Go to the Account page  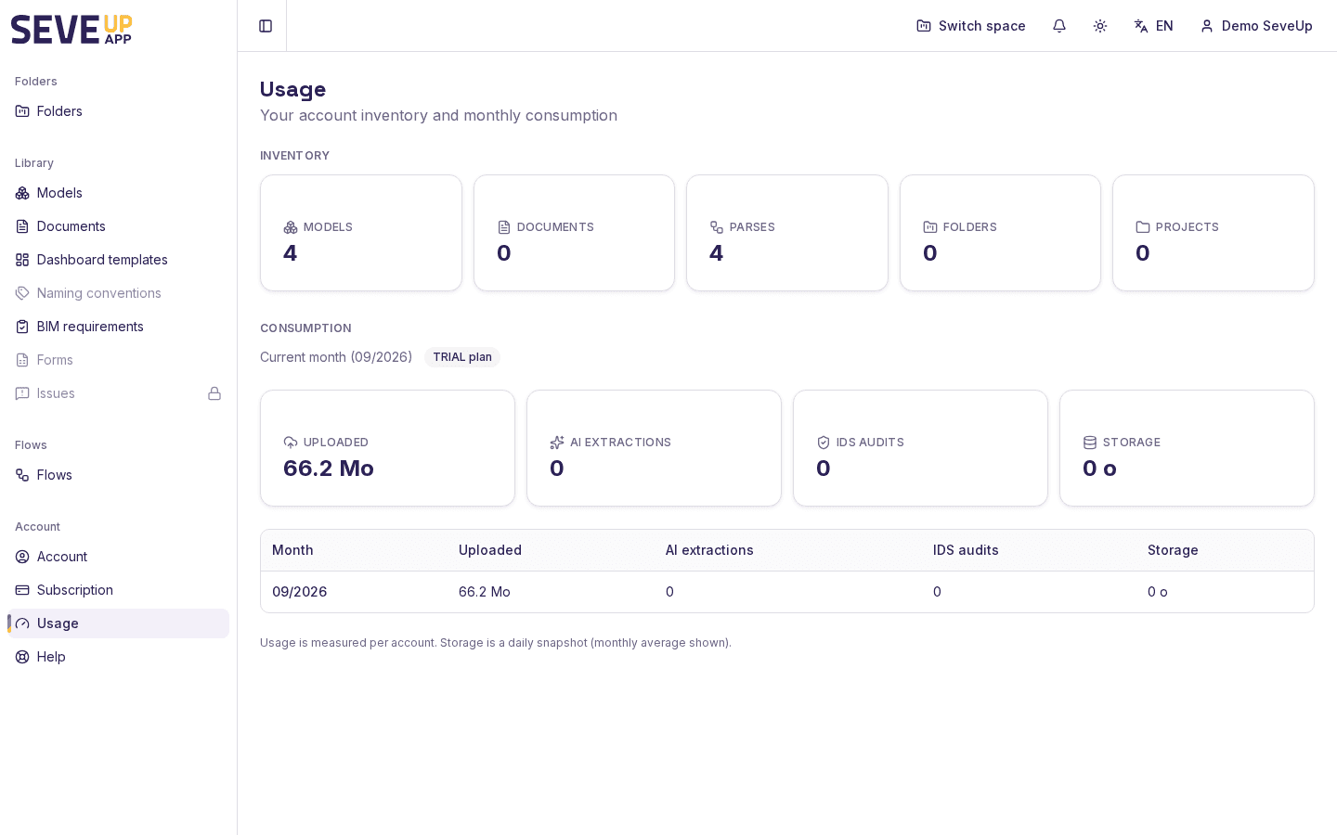118,557
